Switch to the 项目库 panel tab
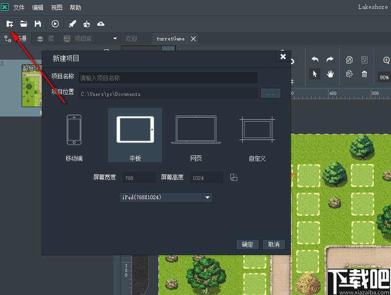391x295 pixels. 78,39
